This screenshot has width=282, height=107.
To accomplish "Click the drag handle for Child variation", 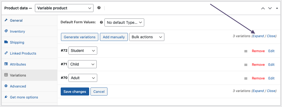I will [x=246, y=65].
